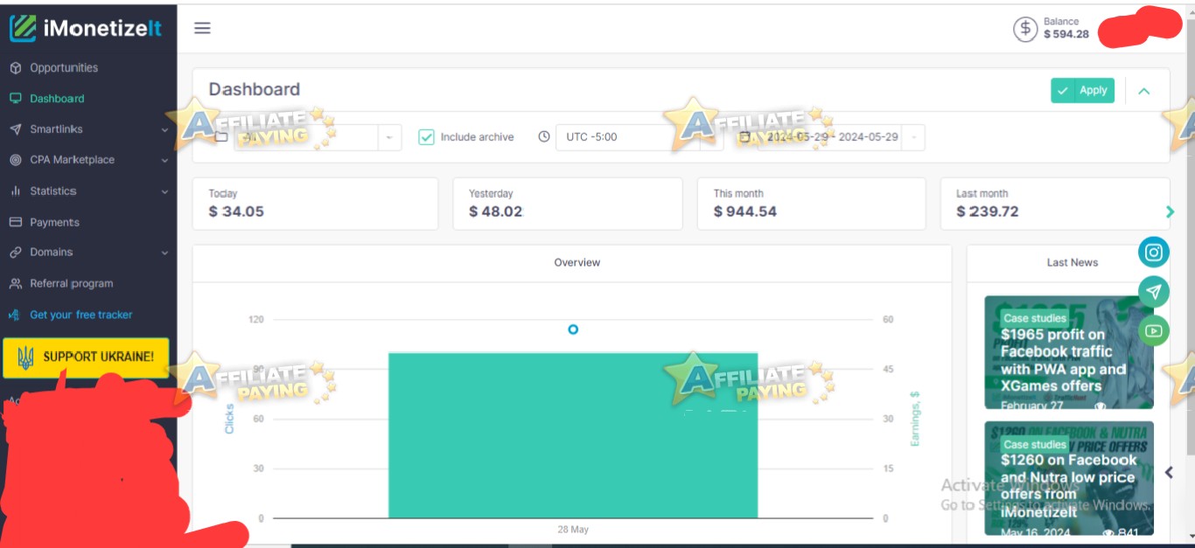This screenshot has width=1195, height=548.
Task: Expand the Domains submenu chevron
Action: [x=165, y=253]
